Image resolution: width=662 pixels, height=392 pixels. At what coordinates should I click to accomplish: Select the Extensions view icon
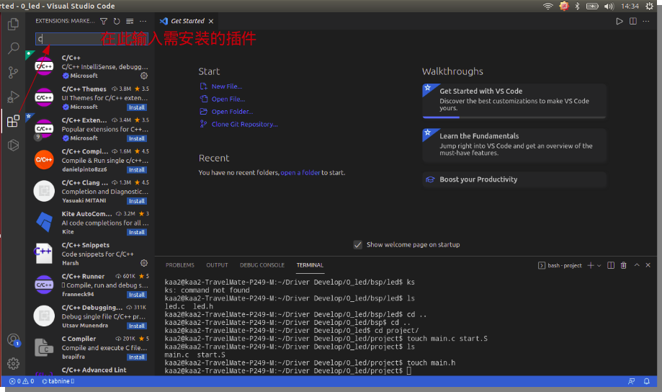(13, 121)
